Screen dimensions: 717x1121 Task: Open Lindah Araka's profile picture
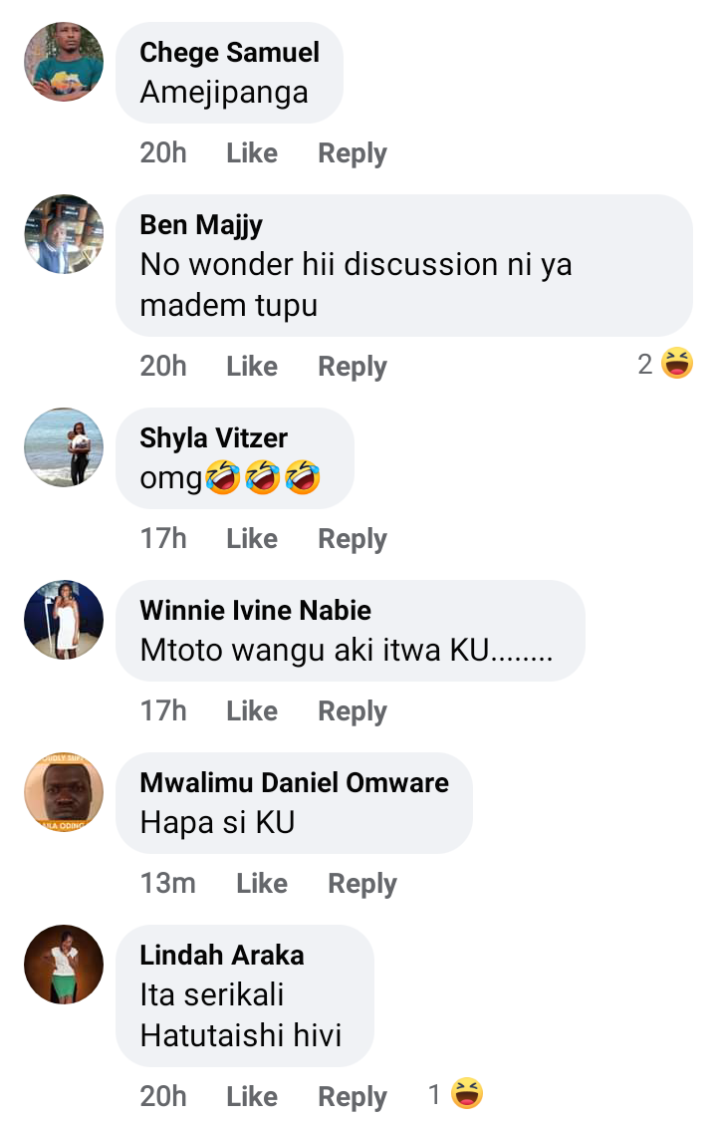tap(64, 965)
